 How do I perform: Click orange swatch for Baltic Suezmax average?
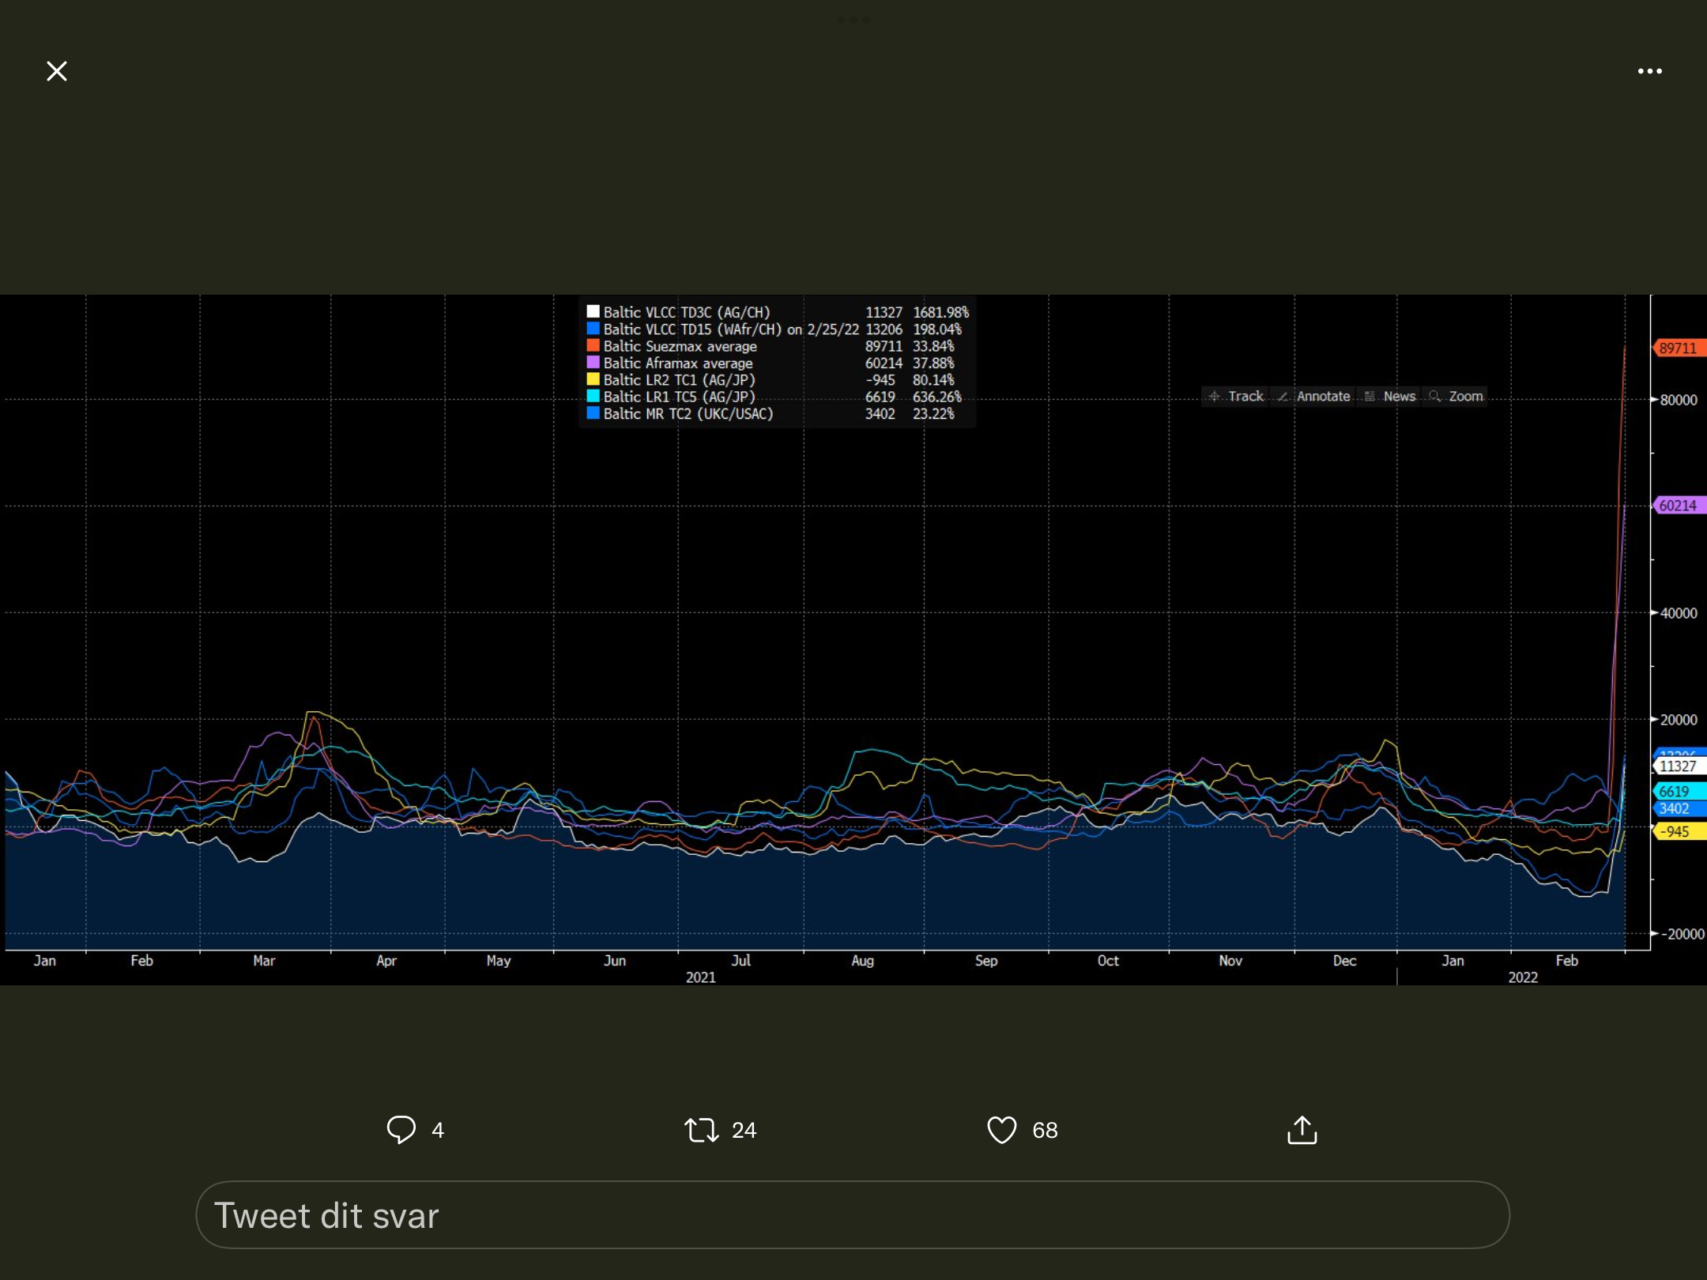click(593, 345)
